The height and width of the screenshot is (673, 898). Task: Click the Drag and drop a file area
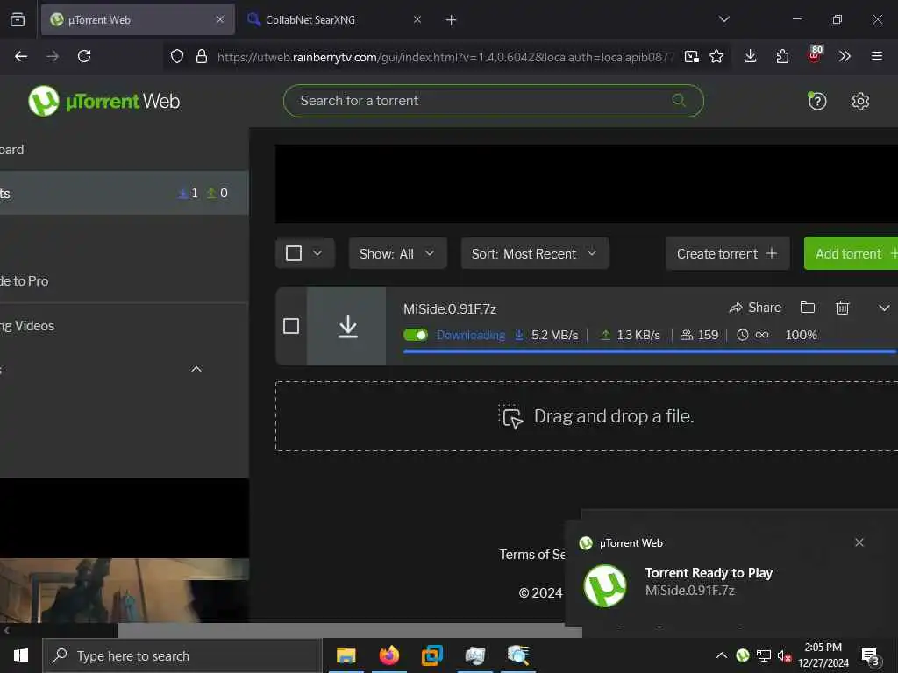click(x=587, y=416)
